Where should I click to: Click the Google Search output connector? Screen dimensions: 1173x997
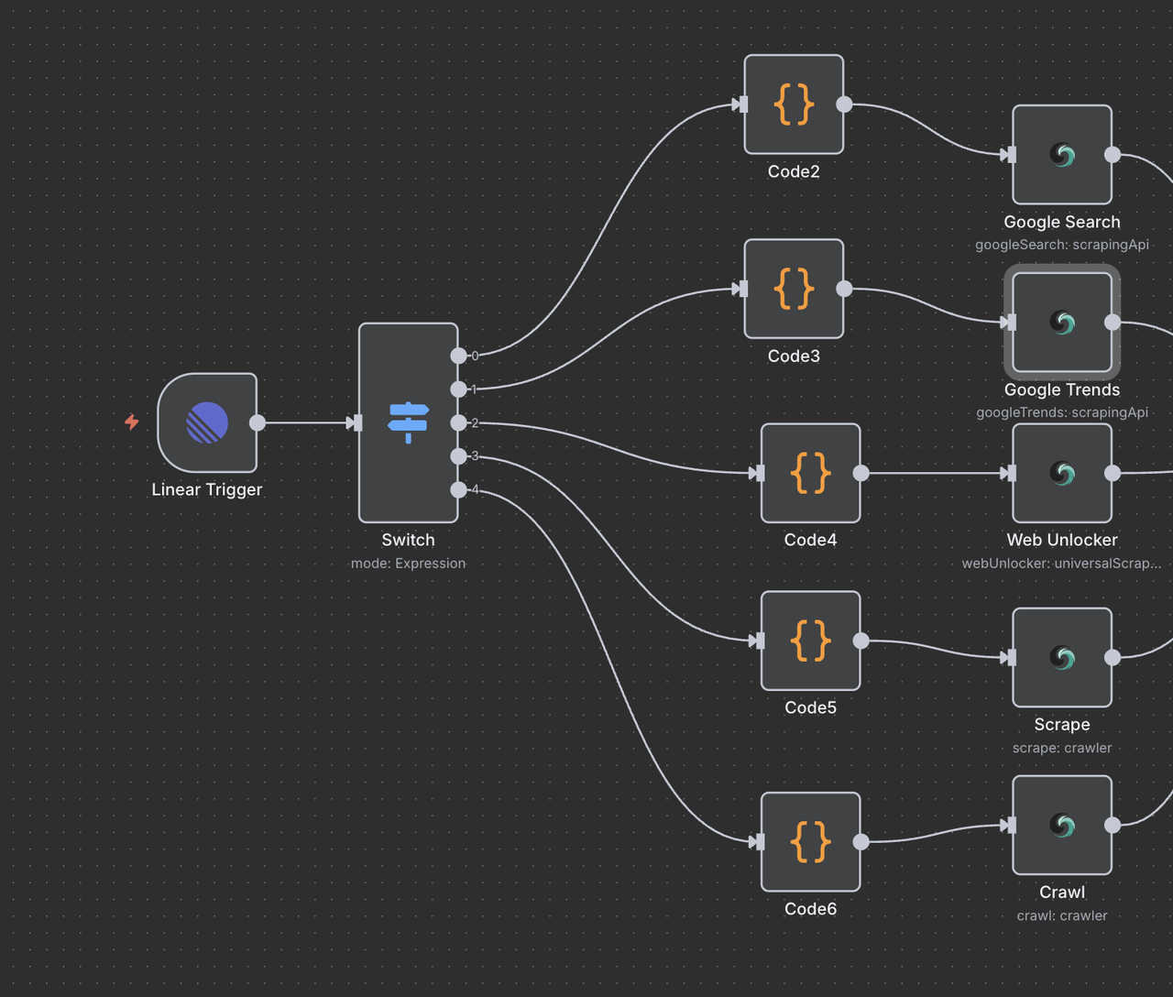tap(1113, 155)
